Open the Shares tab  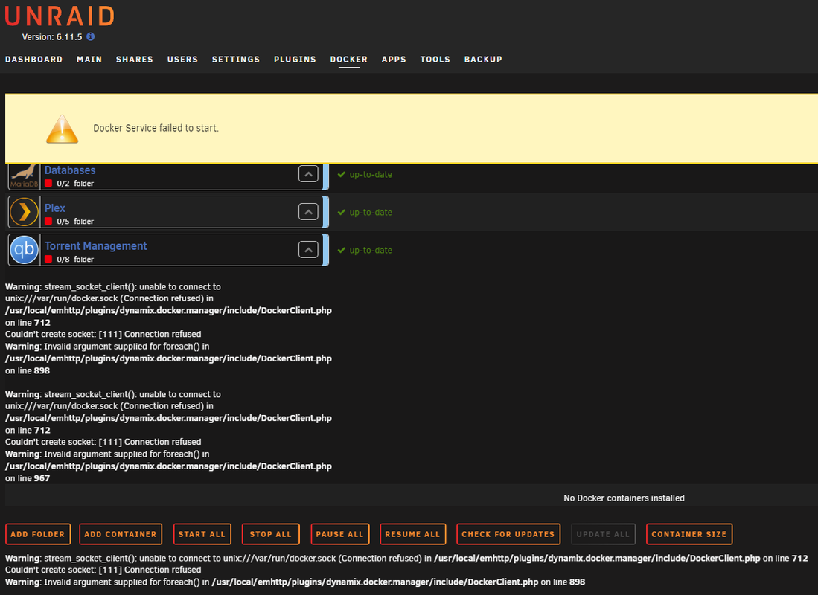click(135, 59)
